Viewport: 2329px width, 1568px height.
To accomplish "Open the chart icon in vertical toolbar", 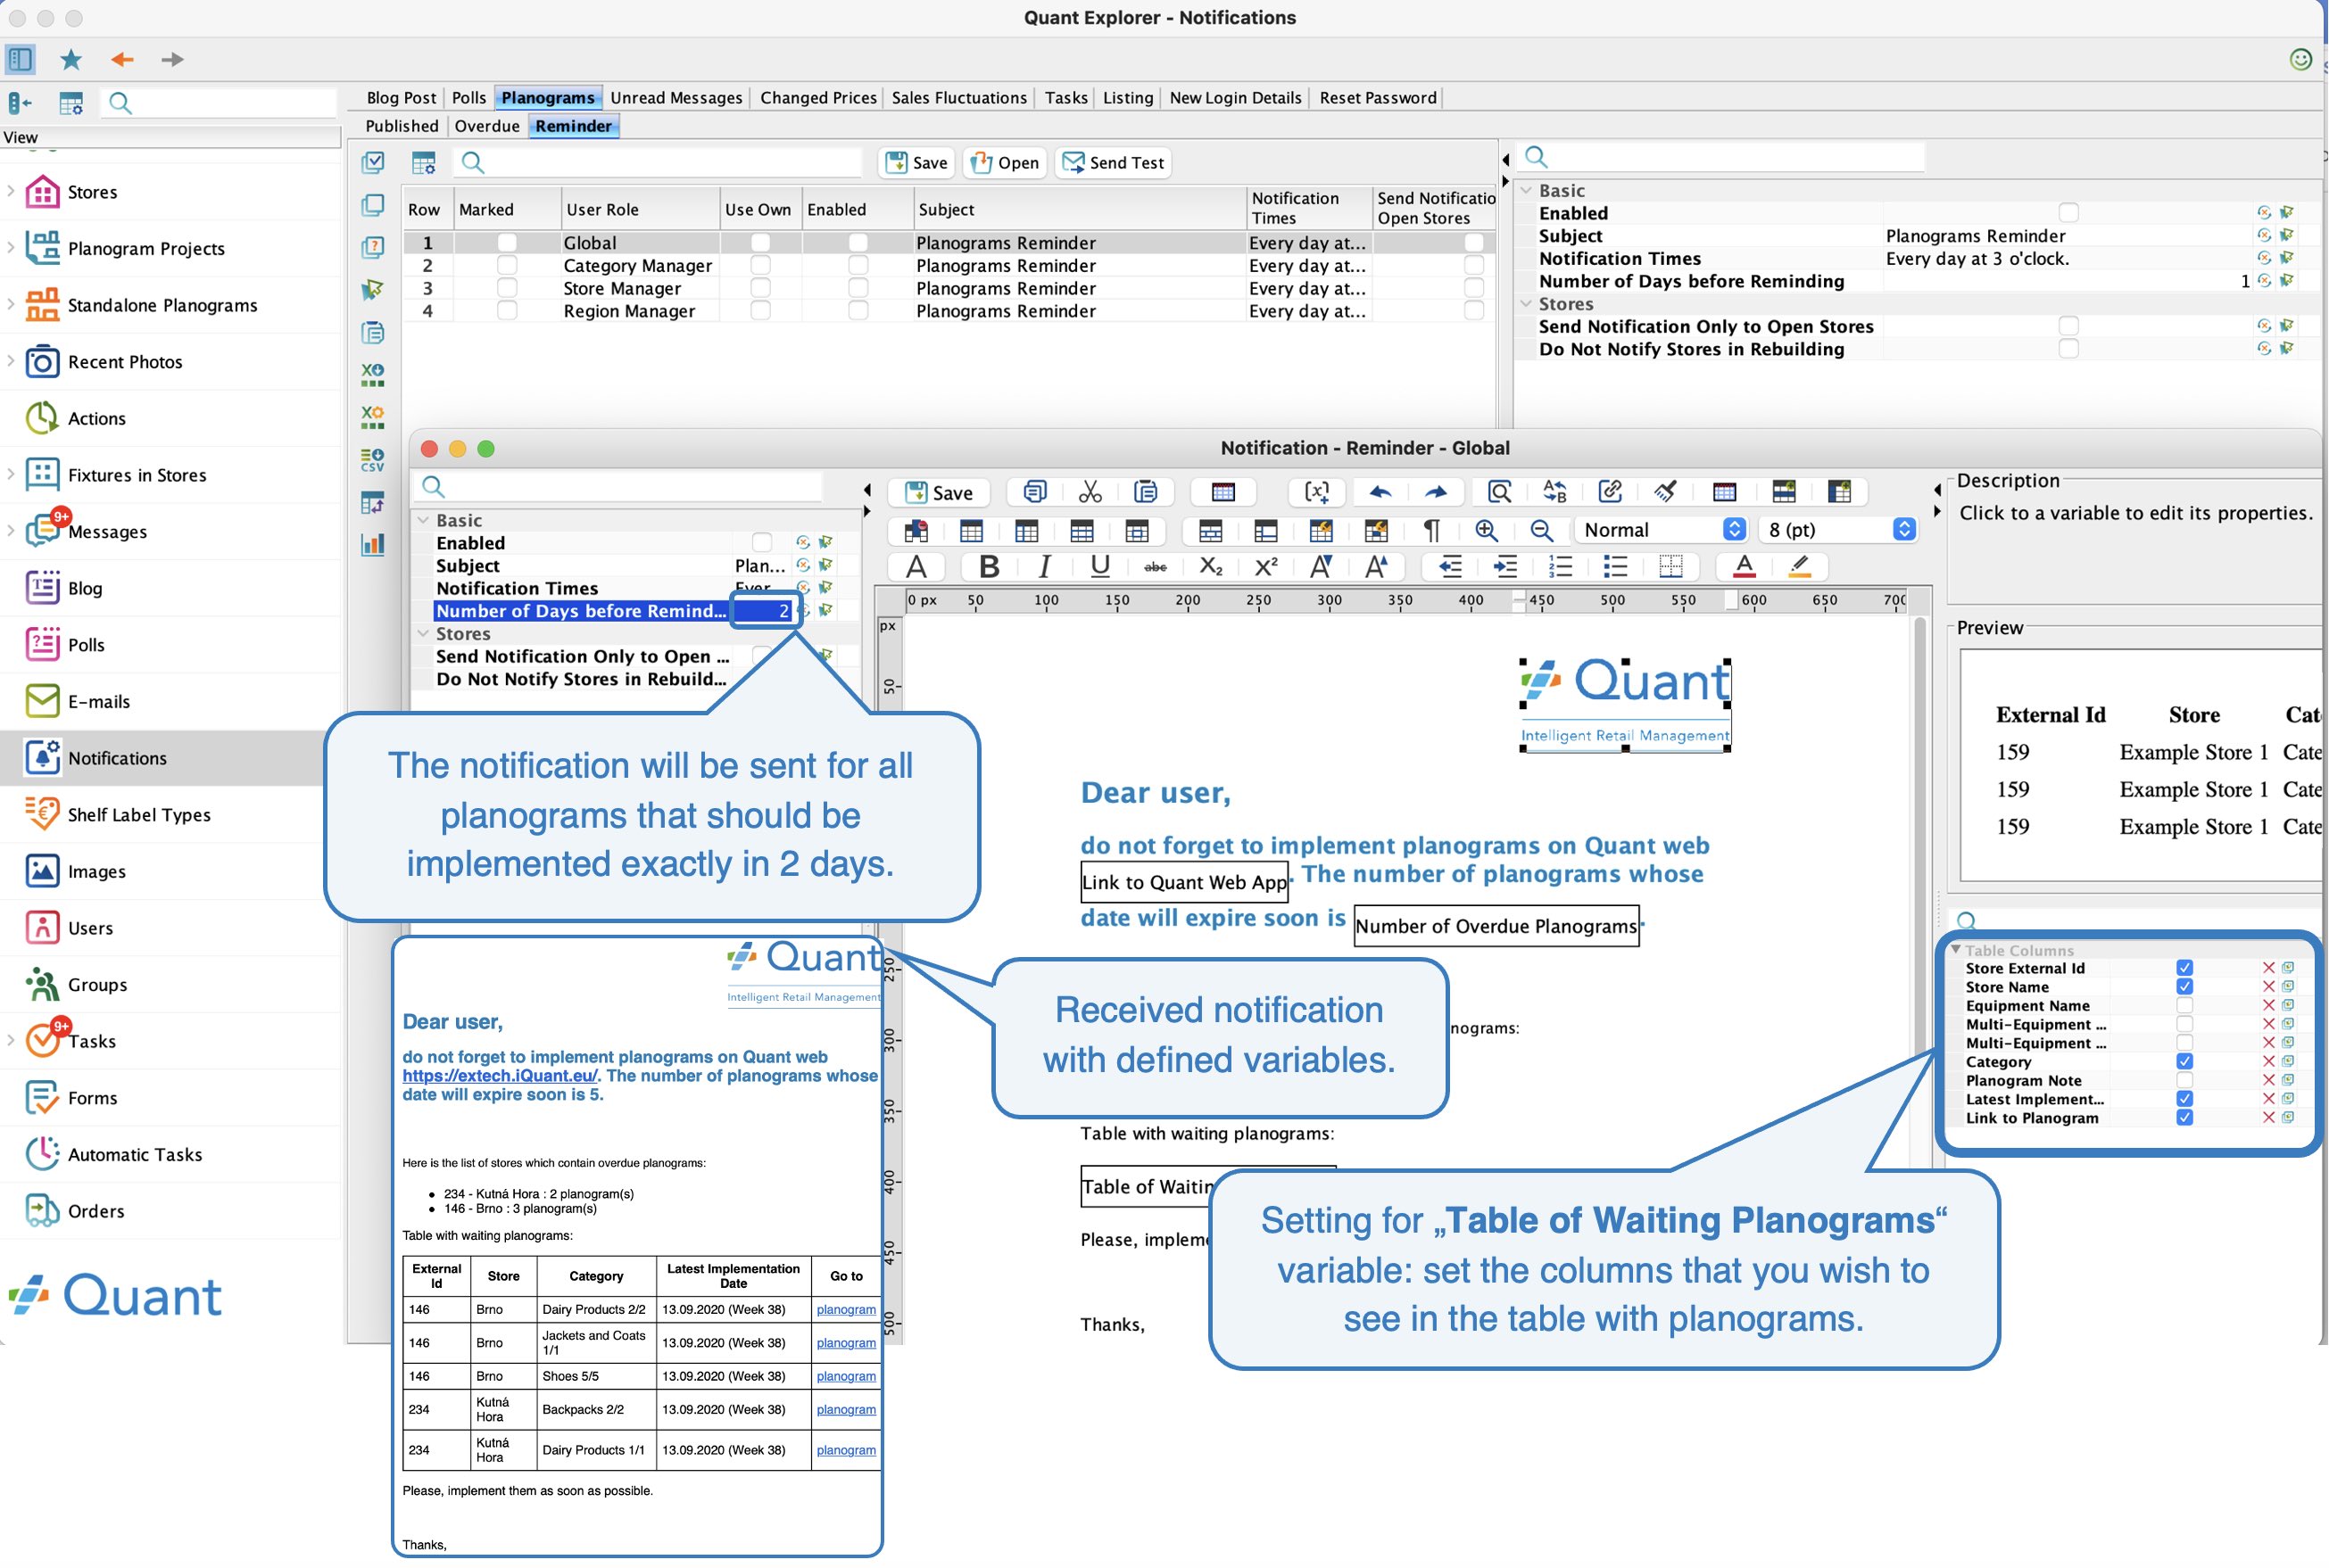I will (x=372, y=545).
